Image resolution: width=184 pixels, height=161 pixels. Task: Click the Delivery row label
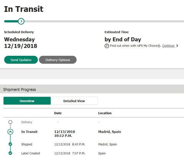tap(27, 122)
